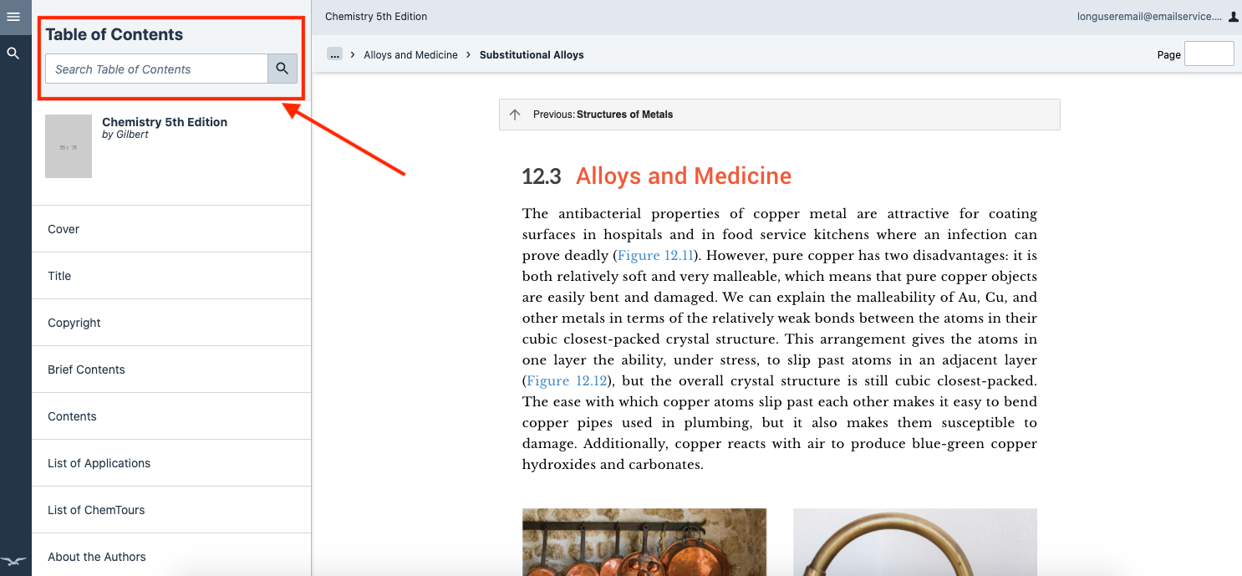Open About the Authors

[x=171, y=554]
